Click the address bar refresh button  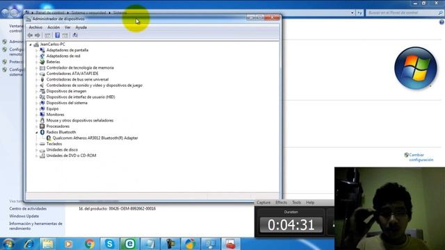360,12
